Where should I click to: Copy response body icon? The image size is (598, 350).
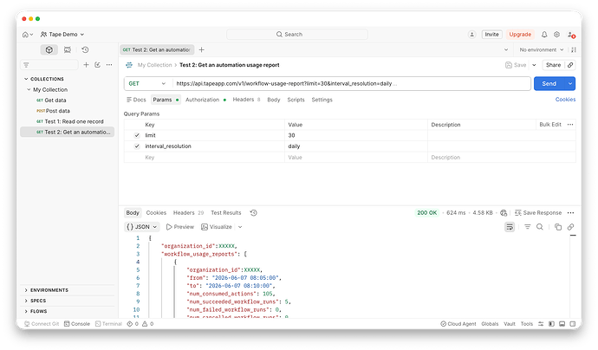point(558,227)
